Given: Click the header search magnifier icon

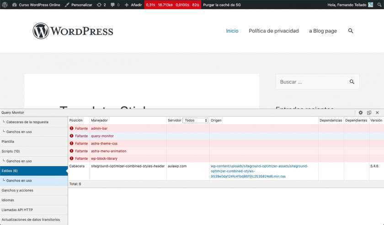Looking at the screenshot, I should point(351,31).
